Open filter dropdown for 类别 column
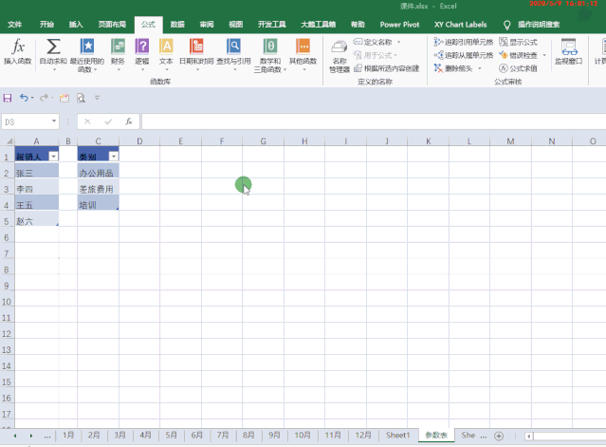 tap(114, 157)
